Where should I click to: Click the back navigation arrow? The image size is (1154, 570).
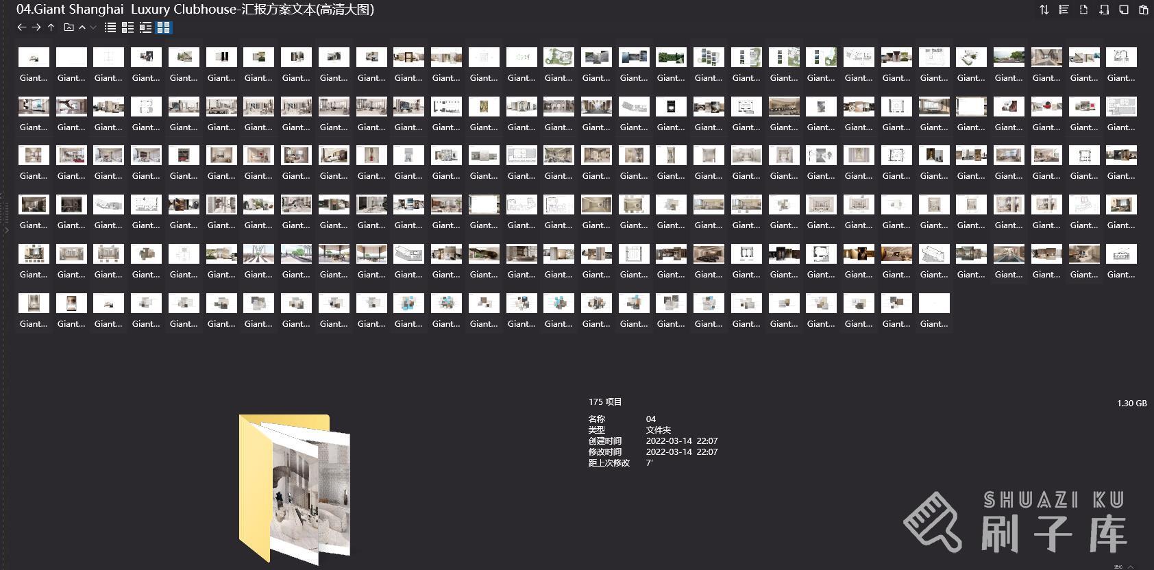(21, 27)
